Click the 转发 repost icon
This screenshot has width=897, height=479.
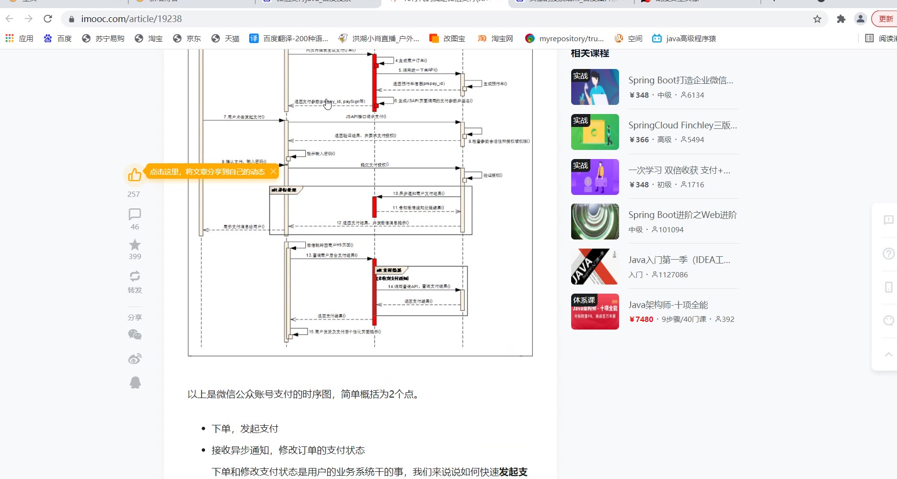click(x=135, y=276)
